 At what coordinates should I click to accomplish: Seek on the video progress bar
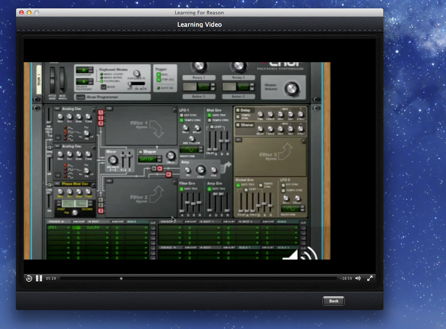coord(198,279)
